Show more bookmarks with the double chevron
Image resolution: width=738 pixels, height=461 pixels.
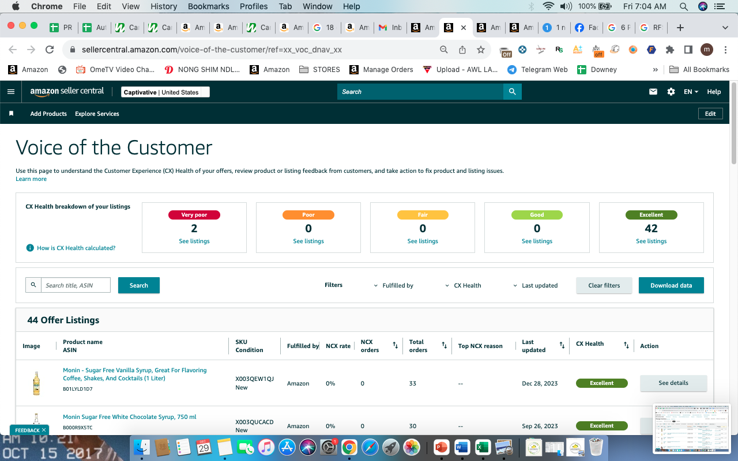point(655,69)
